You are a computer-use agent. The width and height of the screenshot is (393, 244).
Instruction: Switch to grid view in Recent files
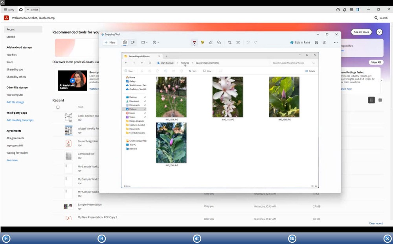380,100
